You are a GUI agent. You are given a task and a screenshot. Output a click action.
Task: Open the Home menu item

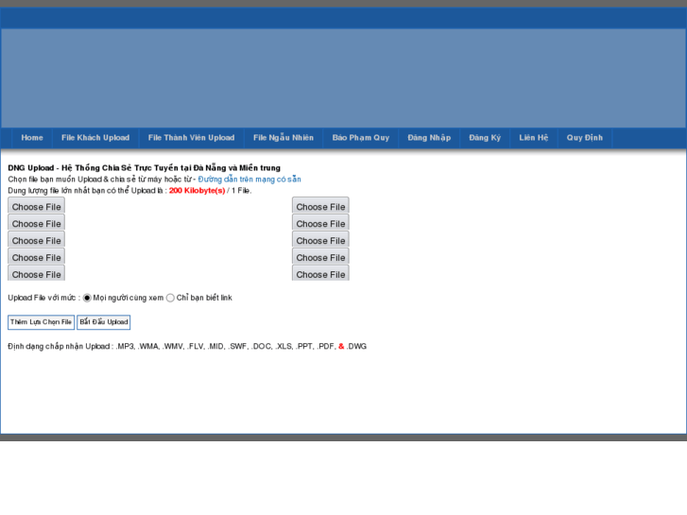pyautogui.click(x=32, y=138)
